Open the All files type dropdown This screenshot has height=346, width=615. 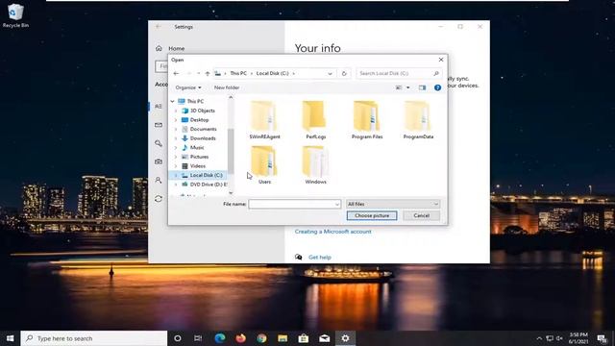coord(393,204)
